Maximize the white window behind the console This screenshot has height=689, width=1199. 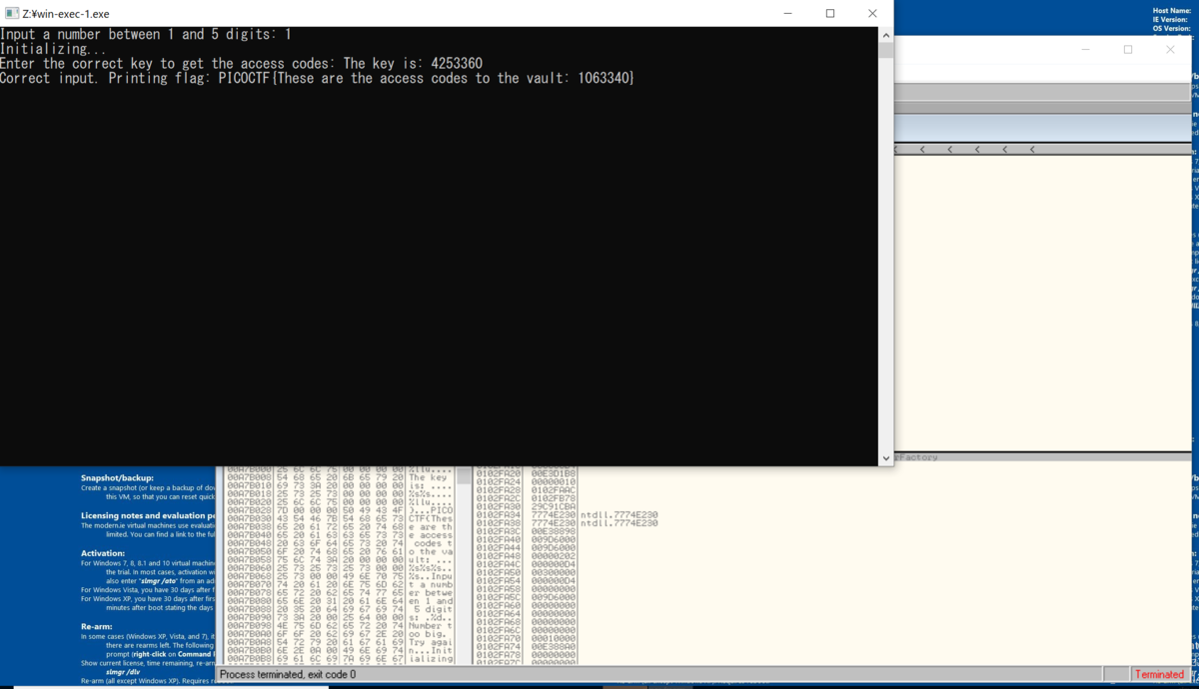(x=1128, y=49)
